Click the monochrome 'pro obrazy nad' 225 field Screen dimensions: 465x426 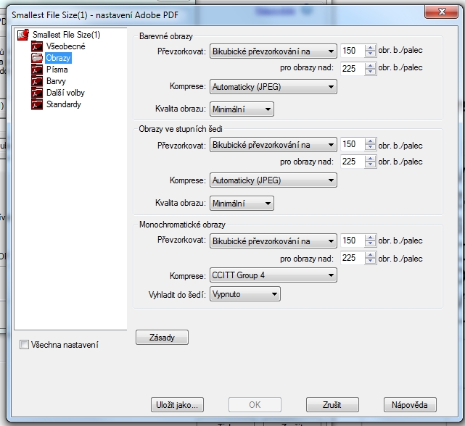point(351,258)
